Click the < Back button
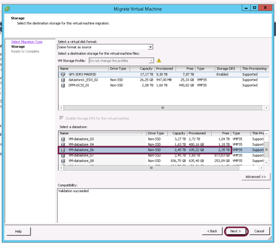Screen dimensions: 276x245 pyautogui.click(x=212, y=231)
